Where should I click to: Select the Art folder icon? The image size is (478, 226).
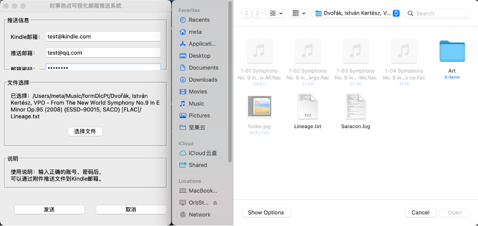[x=452, y=51]
